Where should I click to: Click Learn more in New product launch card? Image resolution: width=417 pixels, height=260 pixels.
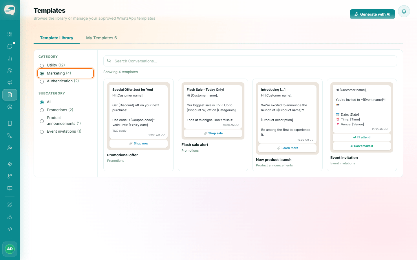(288, 148)
